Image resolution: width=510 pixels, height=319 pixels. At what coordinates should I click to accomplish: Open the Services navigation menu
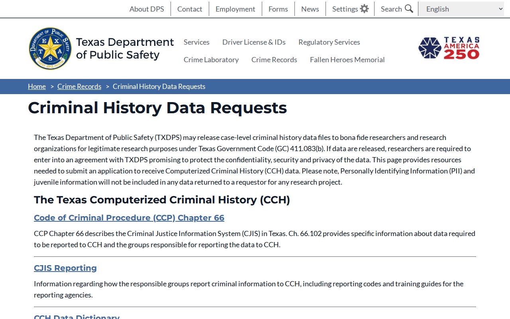pyautogui.click(x=196, y=42)
